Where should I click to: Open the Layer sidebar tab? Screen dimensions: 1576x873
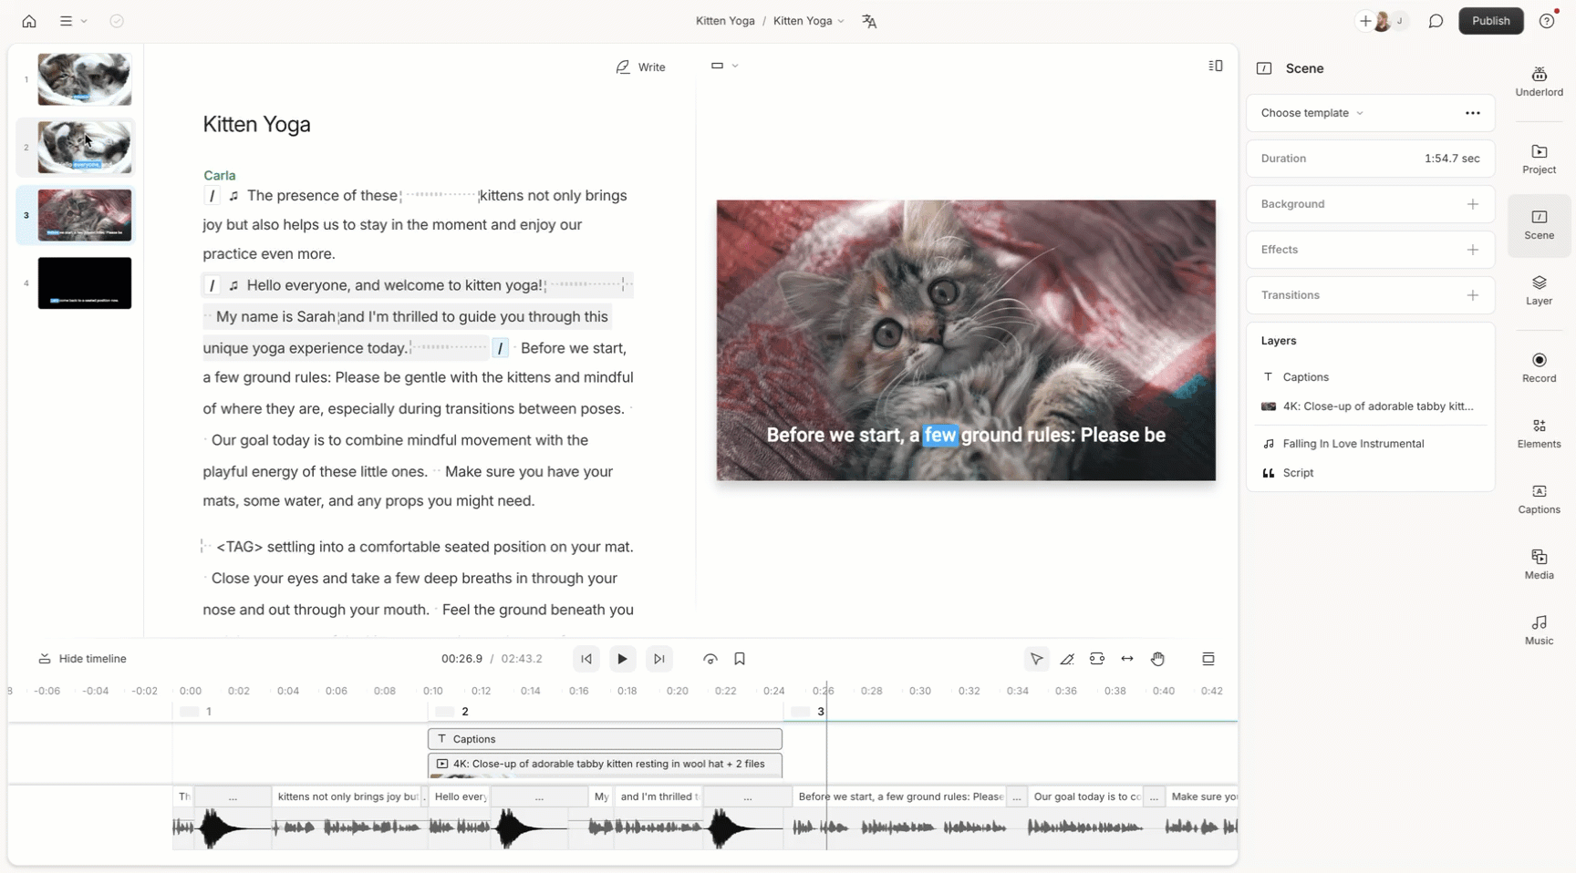(x=1539, y=290)
